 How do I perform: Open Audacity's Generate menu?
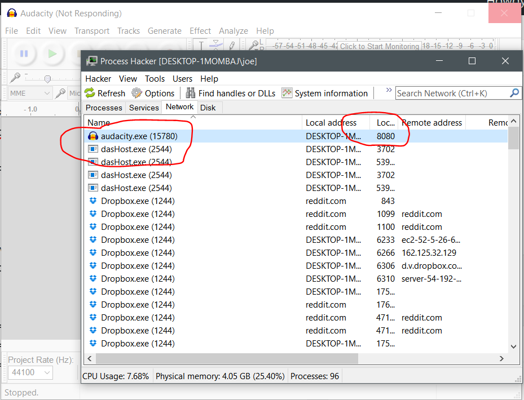165,31
